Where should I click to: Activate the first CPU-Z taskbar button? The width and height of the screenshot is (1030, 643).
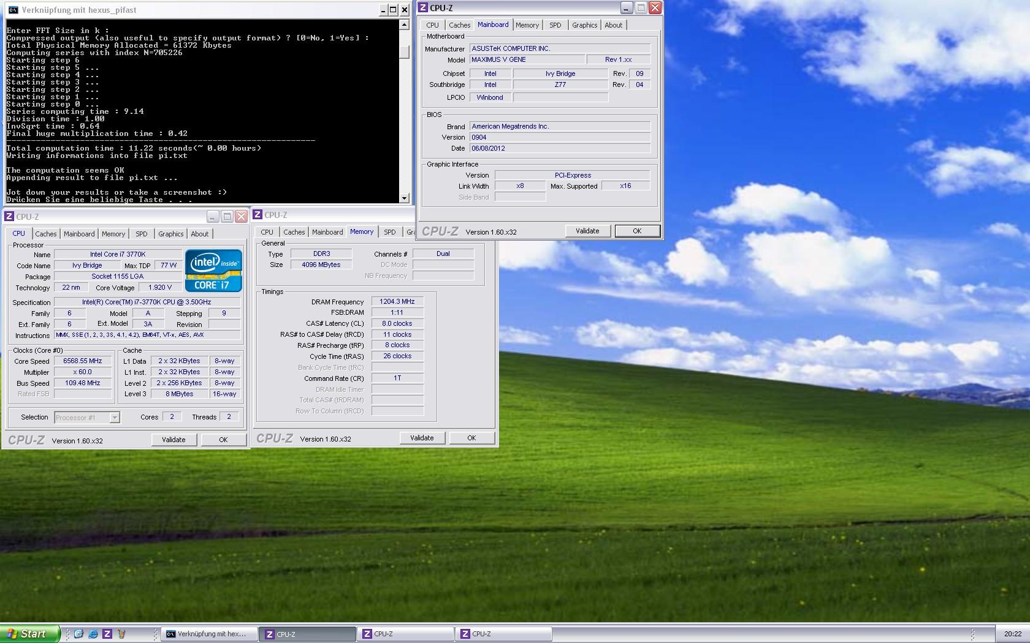pos(307,634)
